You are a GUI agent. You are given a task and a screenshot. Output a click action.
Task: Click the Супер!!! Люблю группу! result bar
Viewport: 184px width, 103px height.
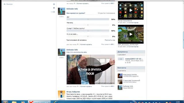tap(88, 31)
